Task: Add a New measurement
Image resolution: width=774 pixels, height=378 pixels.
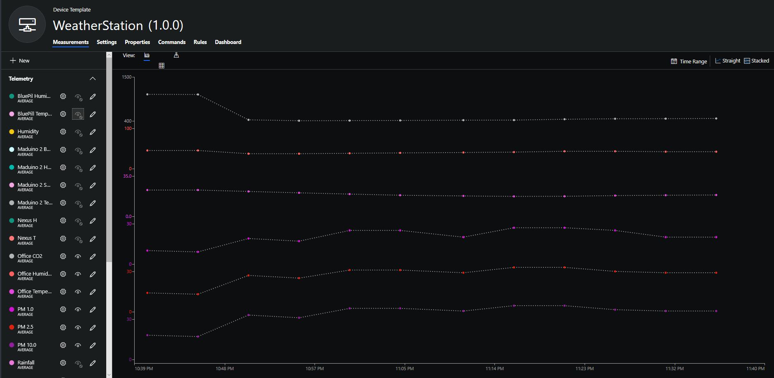Action: [20, 60]
